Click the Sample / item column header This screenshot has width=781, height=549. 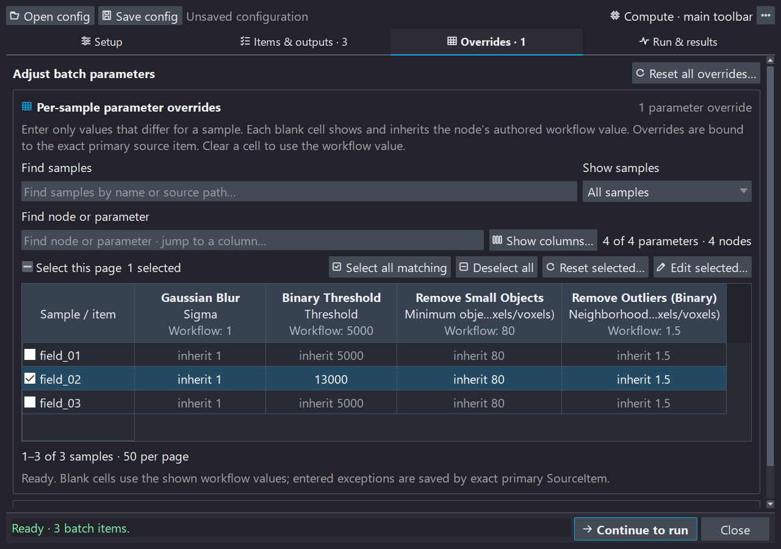pos(78,314)
